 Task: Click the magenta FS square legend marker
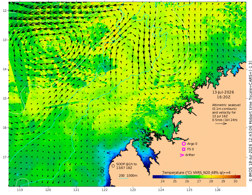184,149
